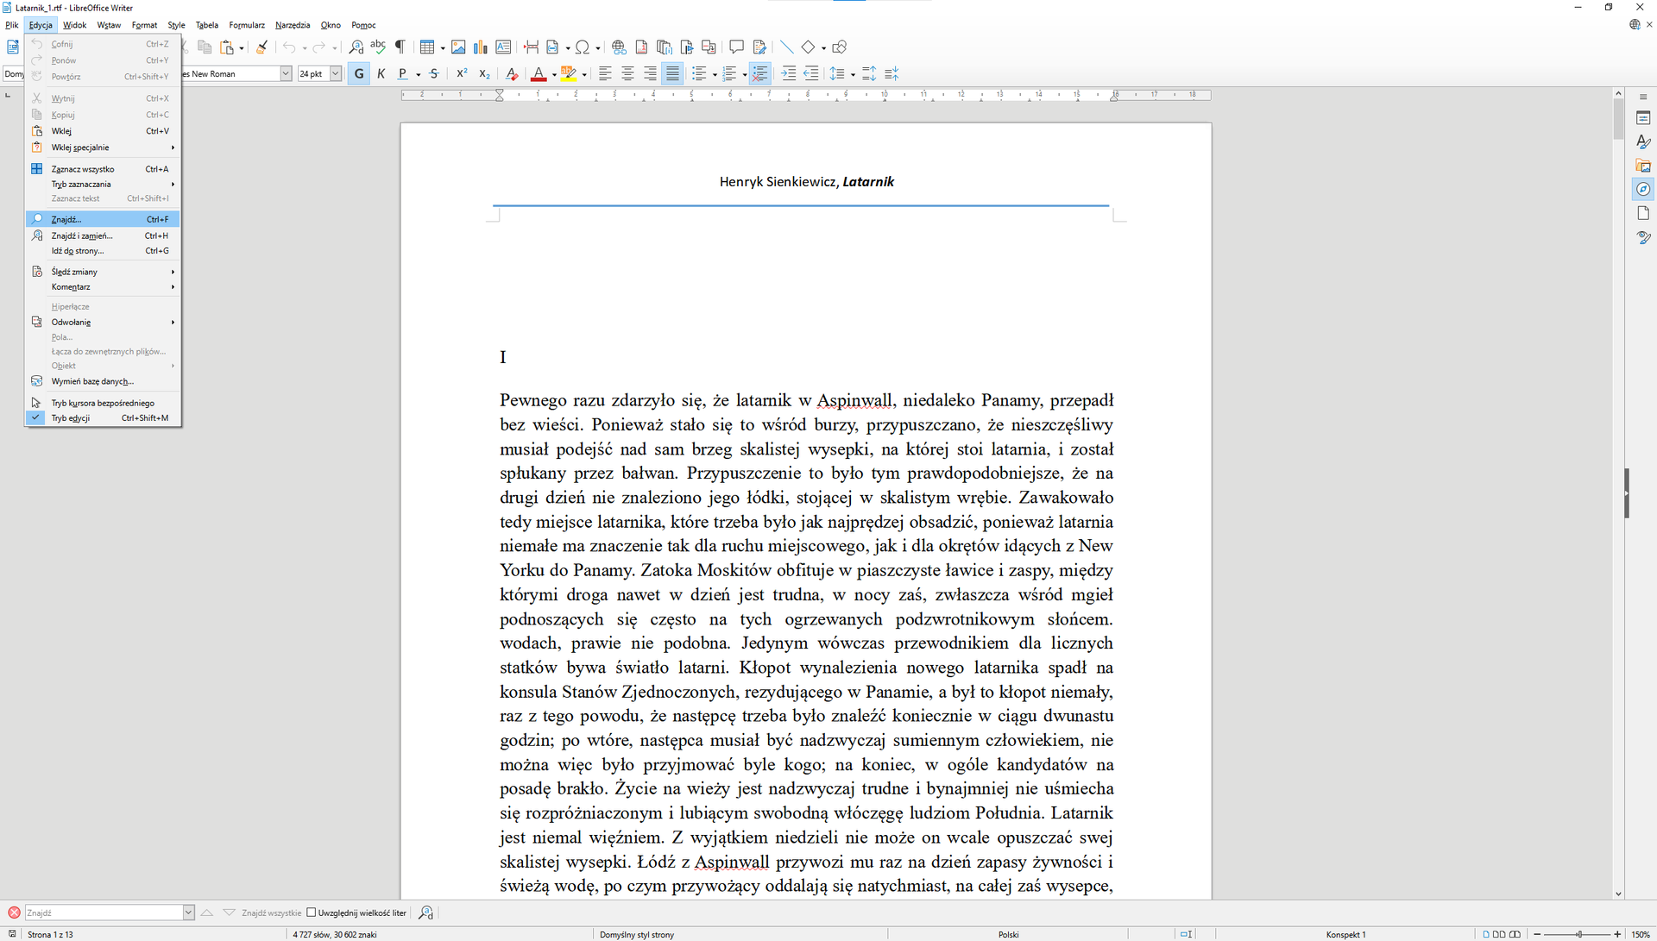Click the font color red swatch button
Image resolution: width=1657 pixels, height=941 pixels.
[539, 74]
